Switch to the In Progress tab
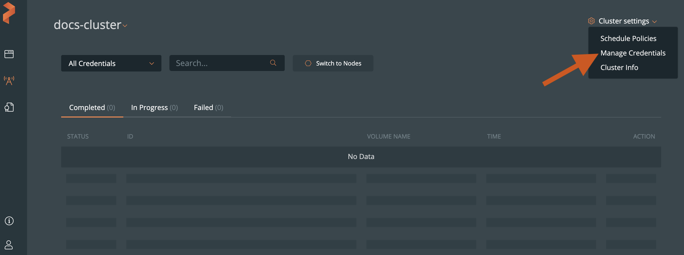684x255 pixels. pyautogui.click(x=154, y=107)
